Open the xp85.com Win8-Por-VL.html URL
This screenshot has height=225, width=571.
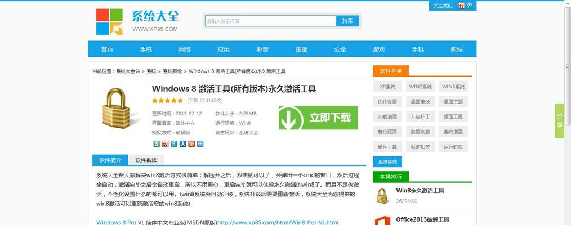(x=278, y=222)
